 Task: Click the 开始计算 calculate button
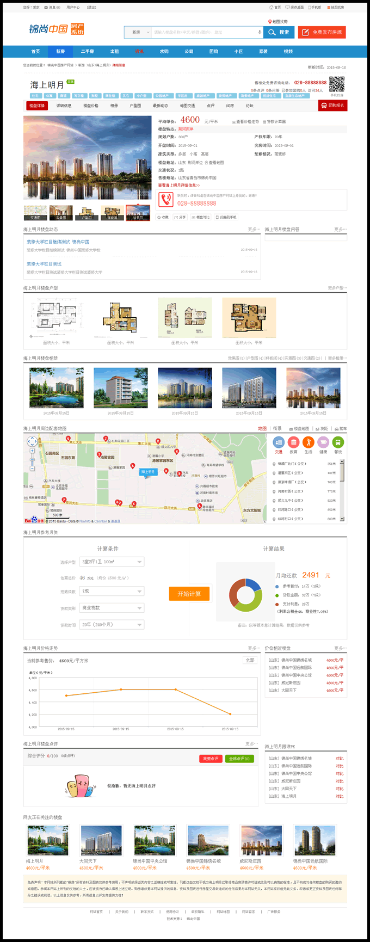[189, 594]
